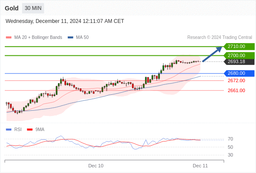This screenshot has height=173, width=256.
Task: Click the Dec 11 date axis label
Action: 200,166
